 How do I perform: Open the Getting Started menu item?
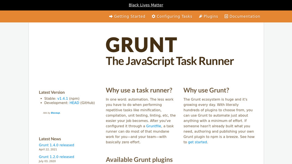[127, 16]
